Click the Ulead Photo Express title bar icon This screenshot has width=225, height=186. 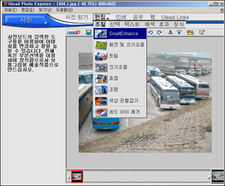[x=5, y=4]
